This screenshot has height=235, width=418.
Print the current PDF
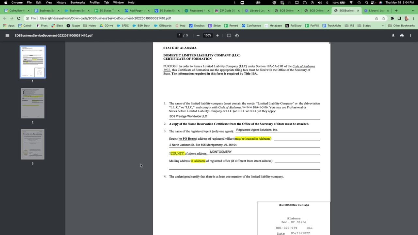pyautogui.click(x=402, y=35)
